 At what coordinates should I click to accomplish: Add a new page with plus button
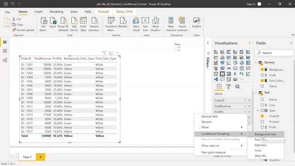(41, 157)
